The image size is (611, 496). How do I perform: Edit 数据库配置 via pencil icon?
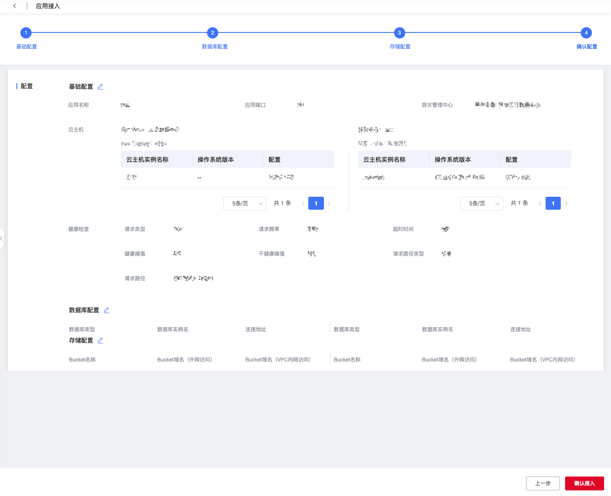107,310
